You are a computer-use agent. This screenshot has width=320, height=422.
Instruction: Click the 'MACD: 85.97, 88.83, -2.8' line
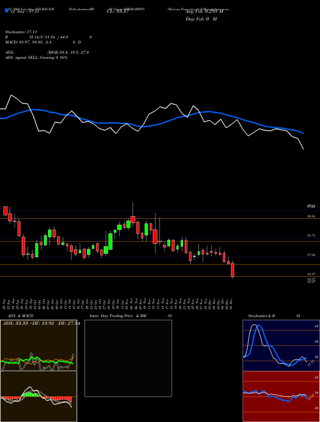[x=28, y=42]
